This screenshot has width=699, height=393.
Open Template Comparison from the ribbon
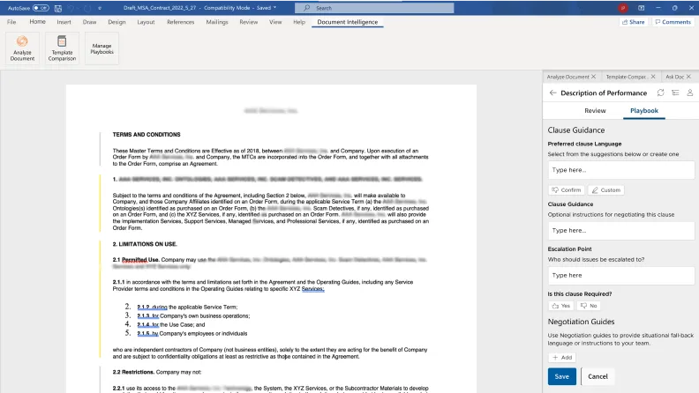[x=62, y=48]
